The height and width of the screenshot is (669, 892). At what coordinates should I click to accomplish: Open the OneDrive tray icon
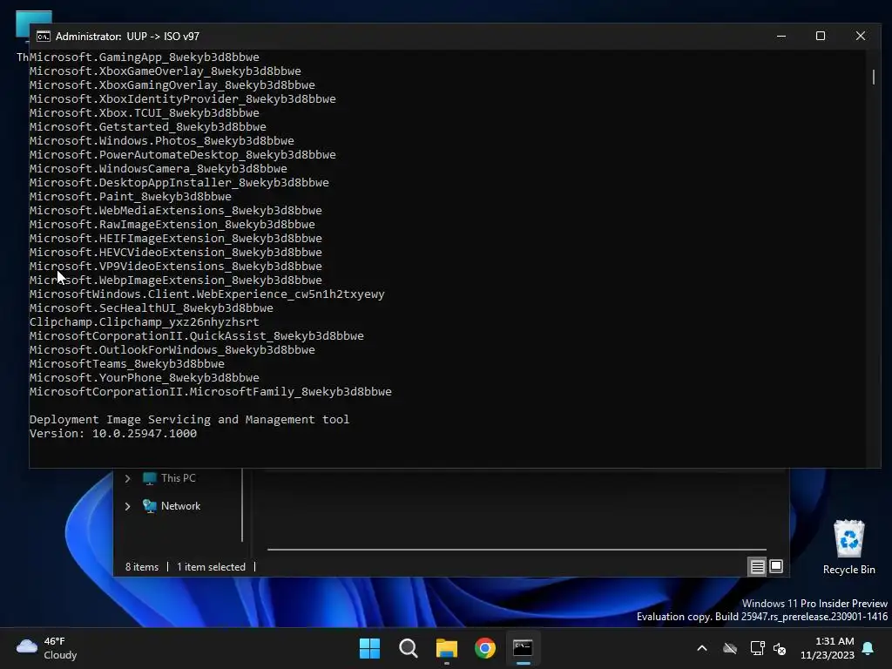730,648
